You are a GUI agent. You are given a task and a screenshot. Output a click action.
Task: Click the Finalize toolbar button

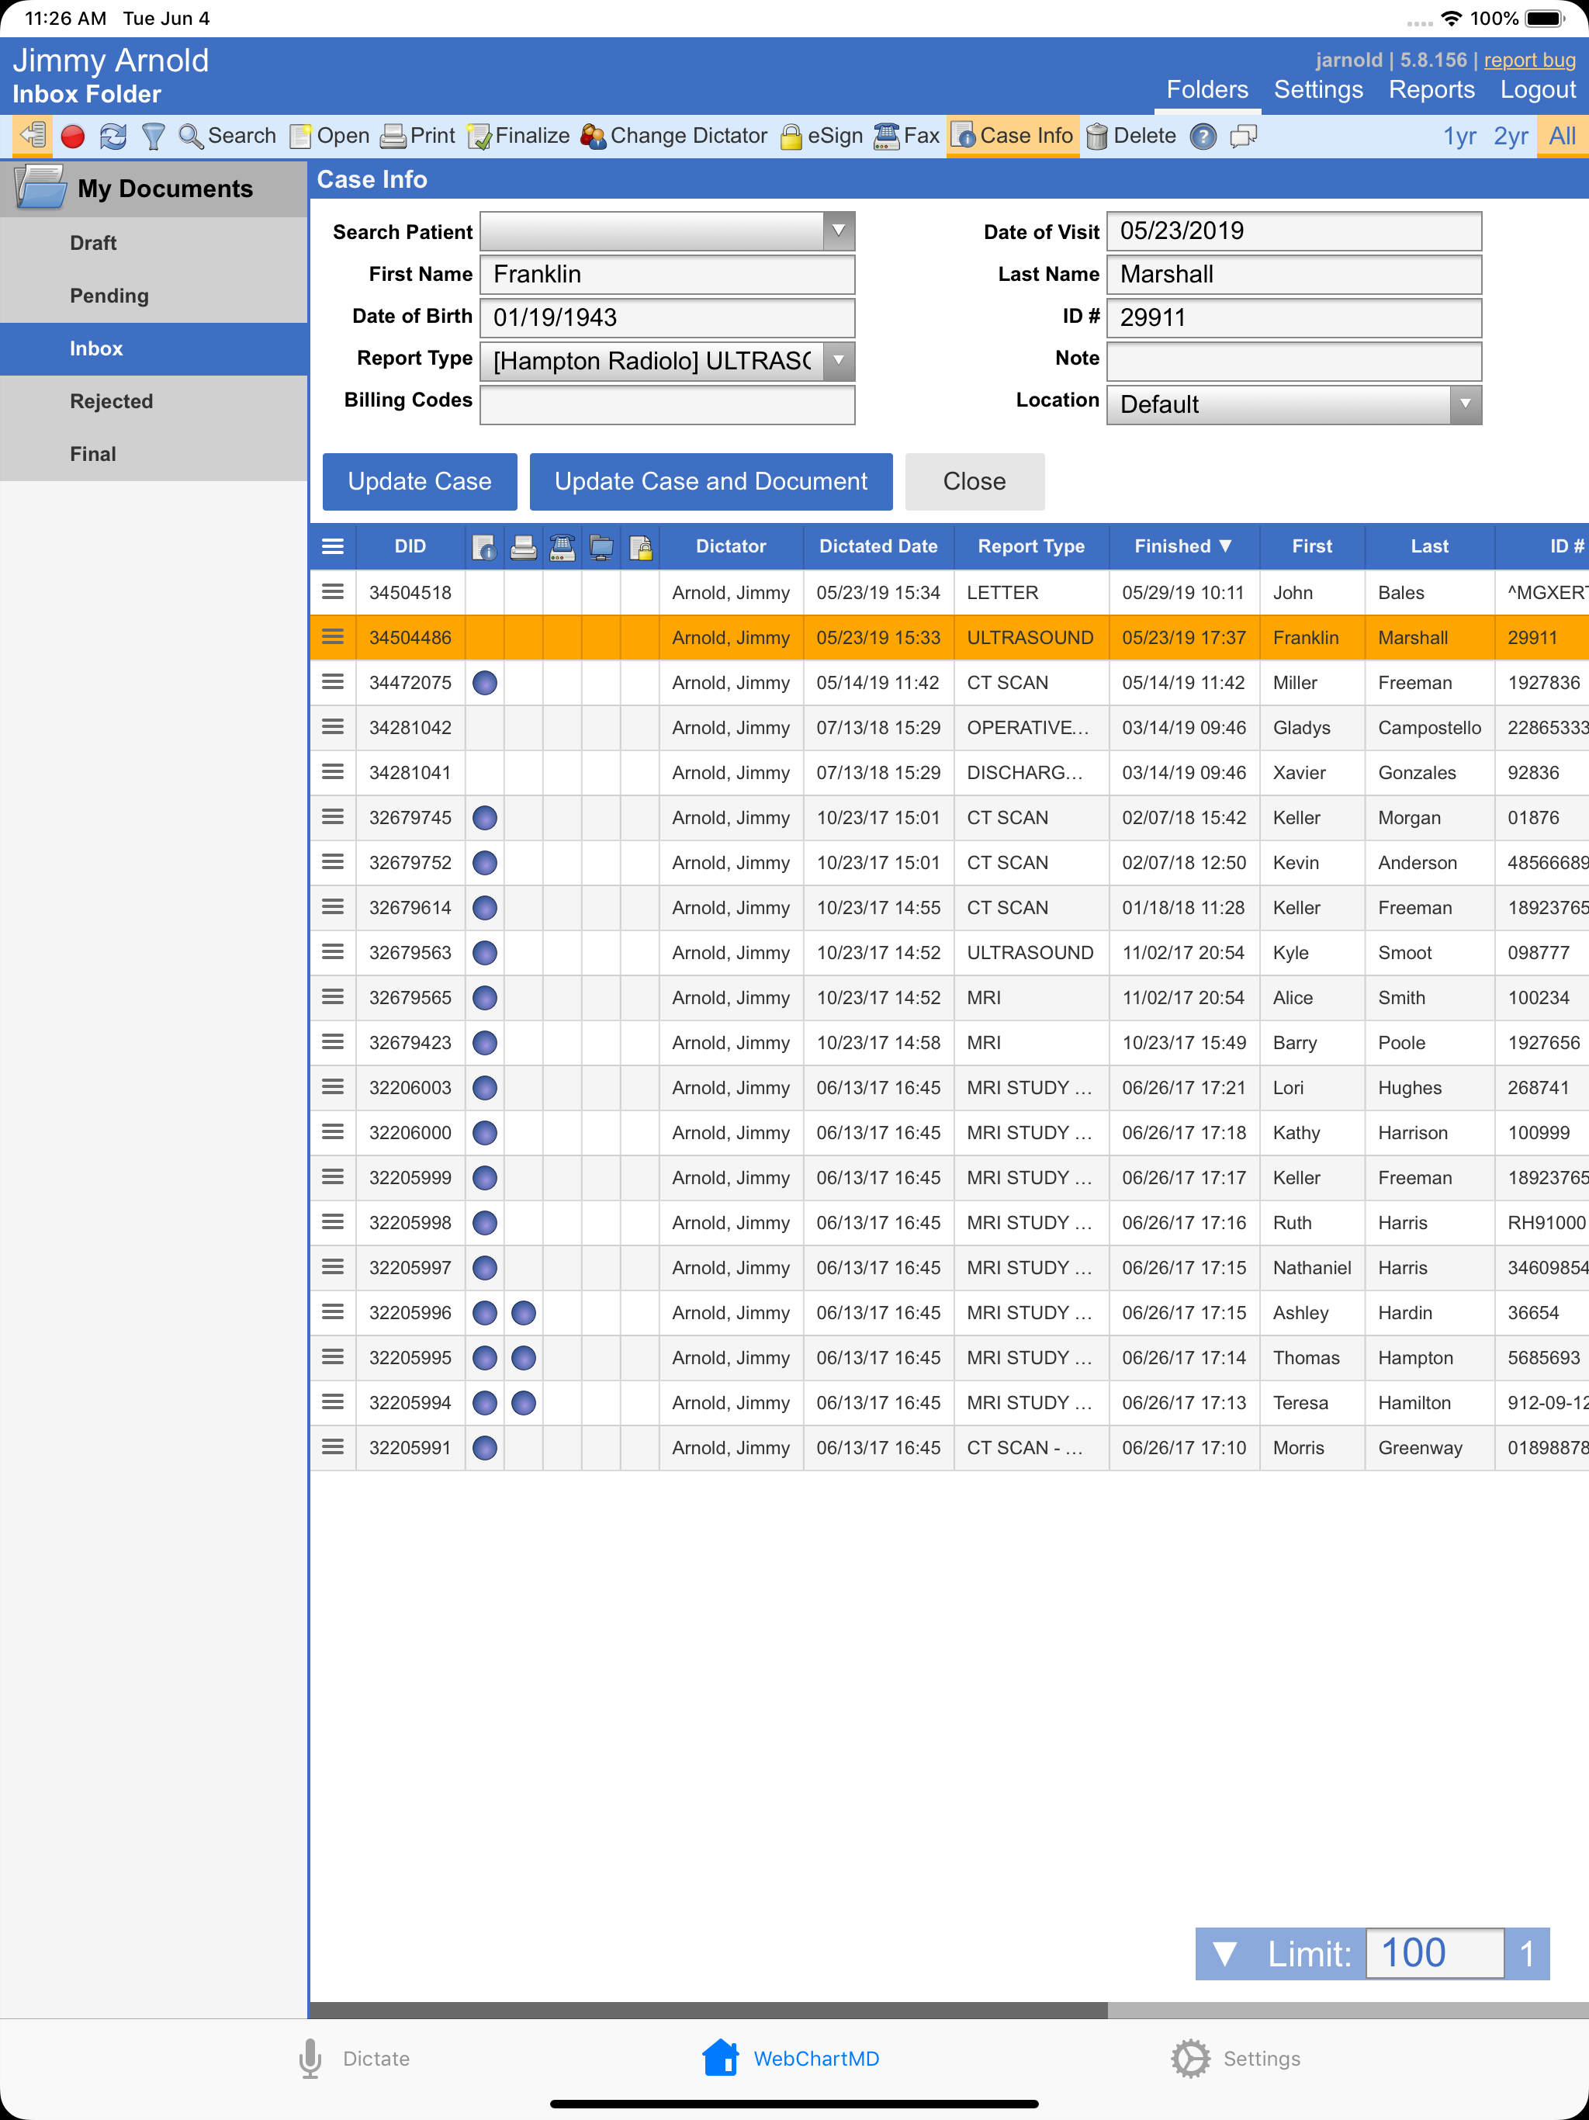click(x=518, y=136)
